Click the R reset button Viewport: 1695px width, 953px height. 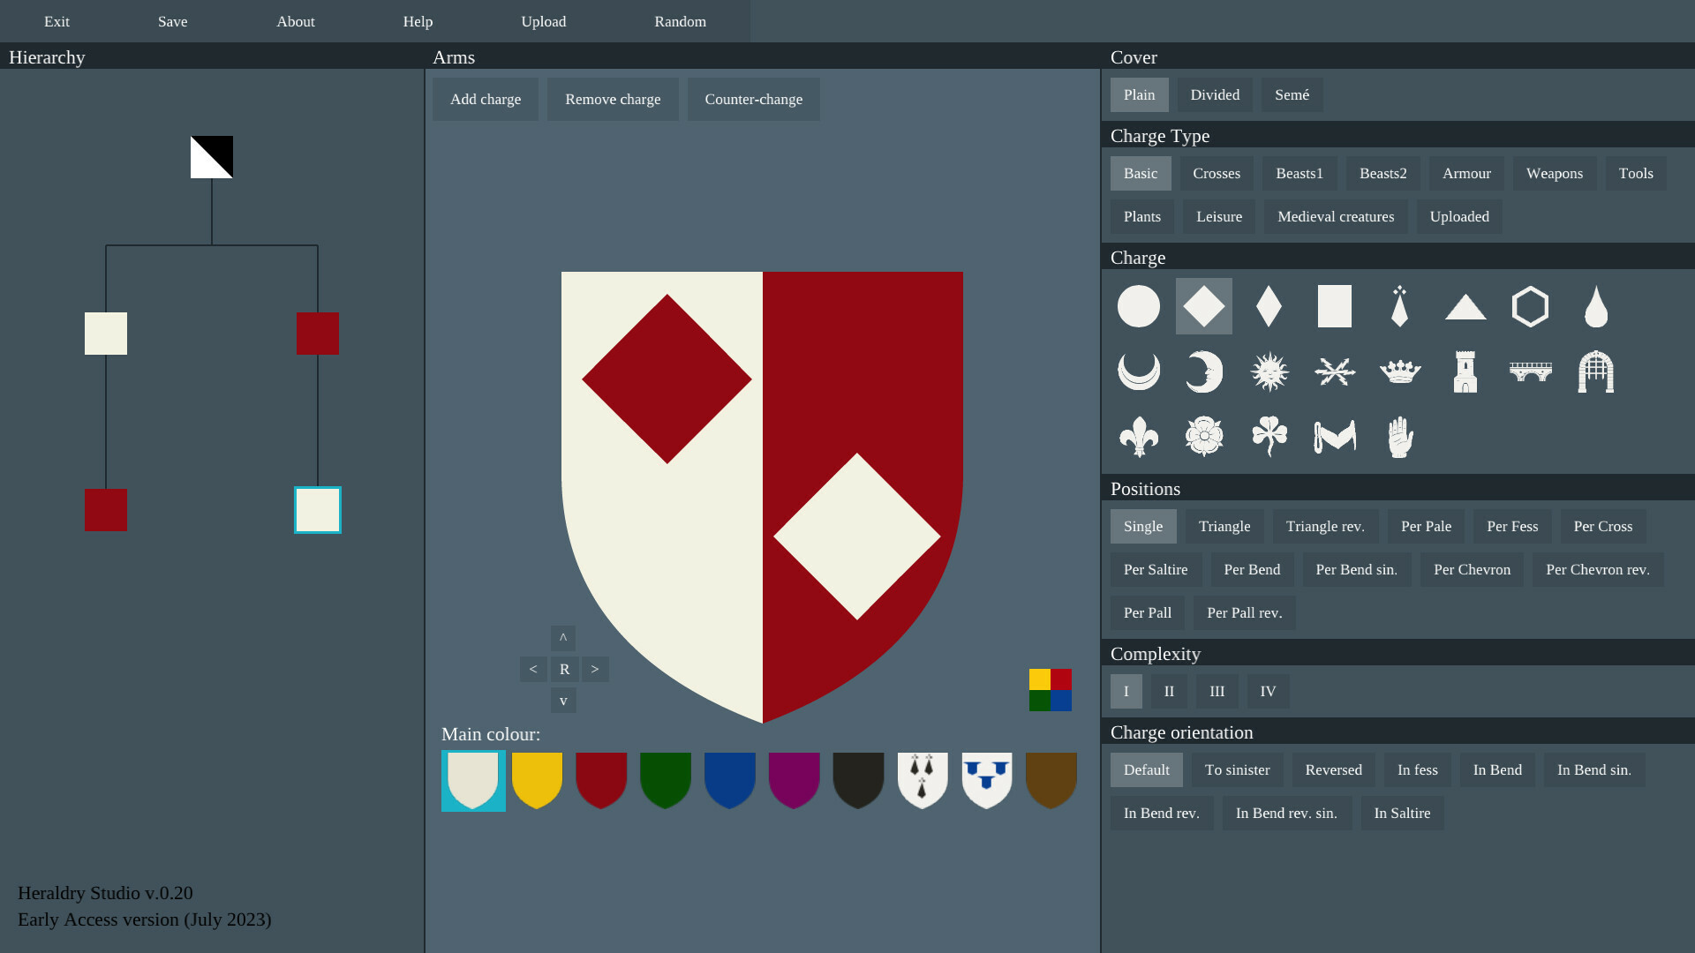tap(564, 670)
